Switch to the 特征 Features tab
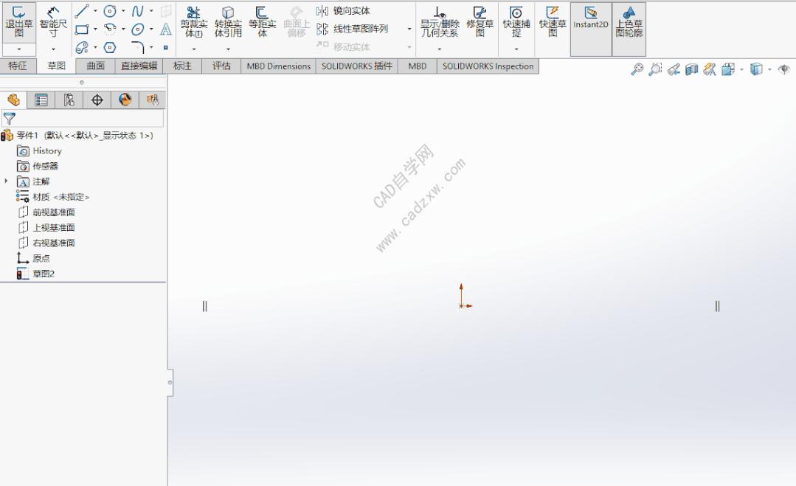This screenshot has width=796, height=486. coord(19,66)
